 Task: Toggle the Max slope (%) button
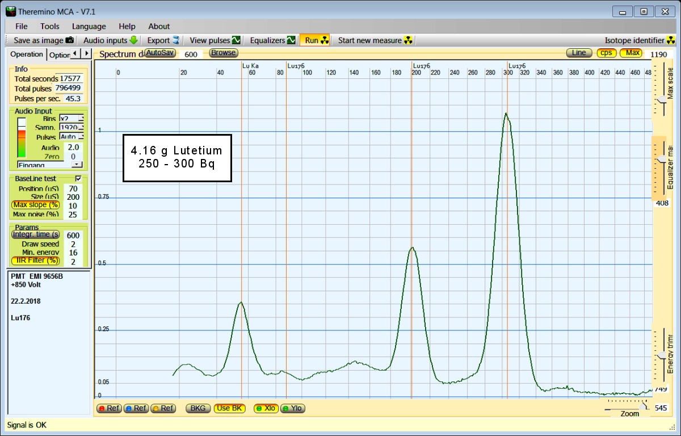(36, 205)
